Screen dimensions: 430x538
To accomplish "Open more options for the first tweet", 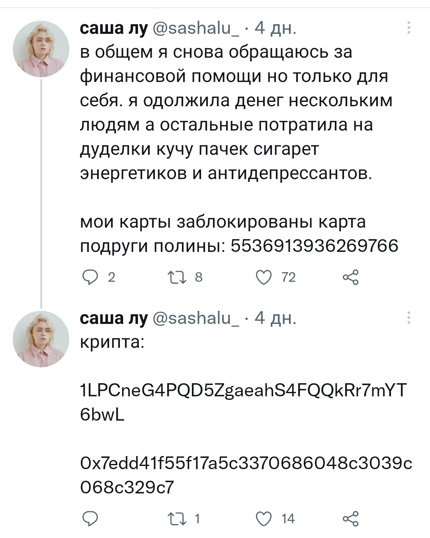I will 409,29.
